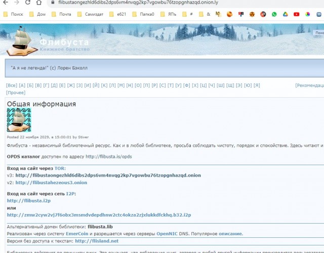Go to the browser Home icon
Viewport: 324px width, 253px height.
(39, 2)
